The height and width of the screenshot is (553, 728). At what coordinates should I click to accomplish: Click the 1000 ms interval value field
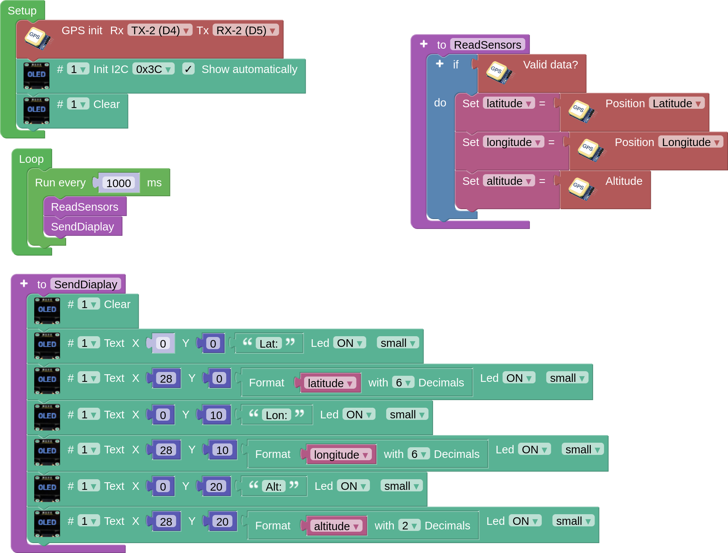click(118, 183)
